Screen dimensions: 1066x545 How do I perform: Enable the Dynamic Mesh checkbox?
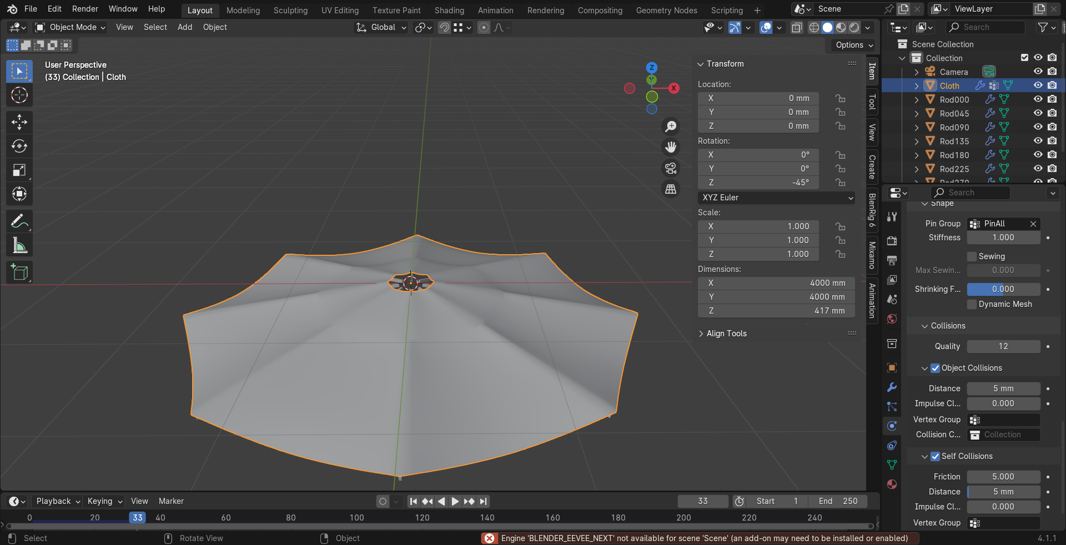click(x=972, y=304)
